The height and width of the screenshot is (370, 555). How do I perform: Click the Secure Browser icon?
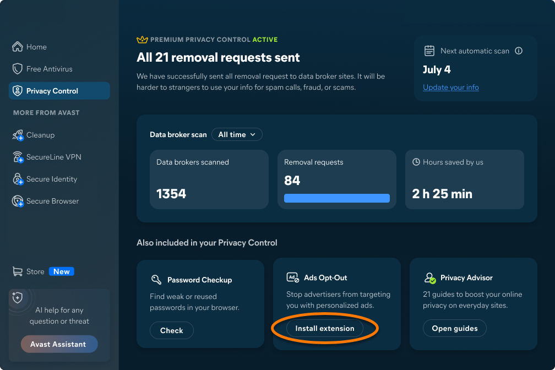click(x=18, y=201)
